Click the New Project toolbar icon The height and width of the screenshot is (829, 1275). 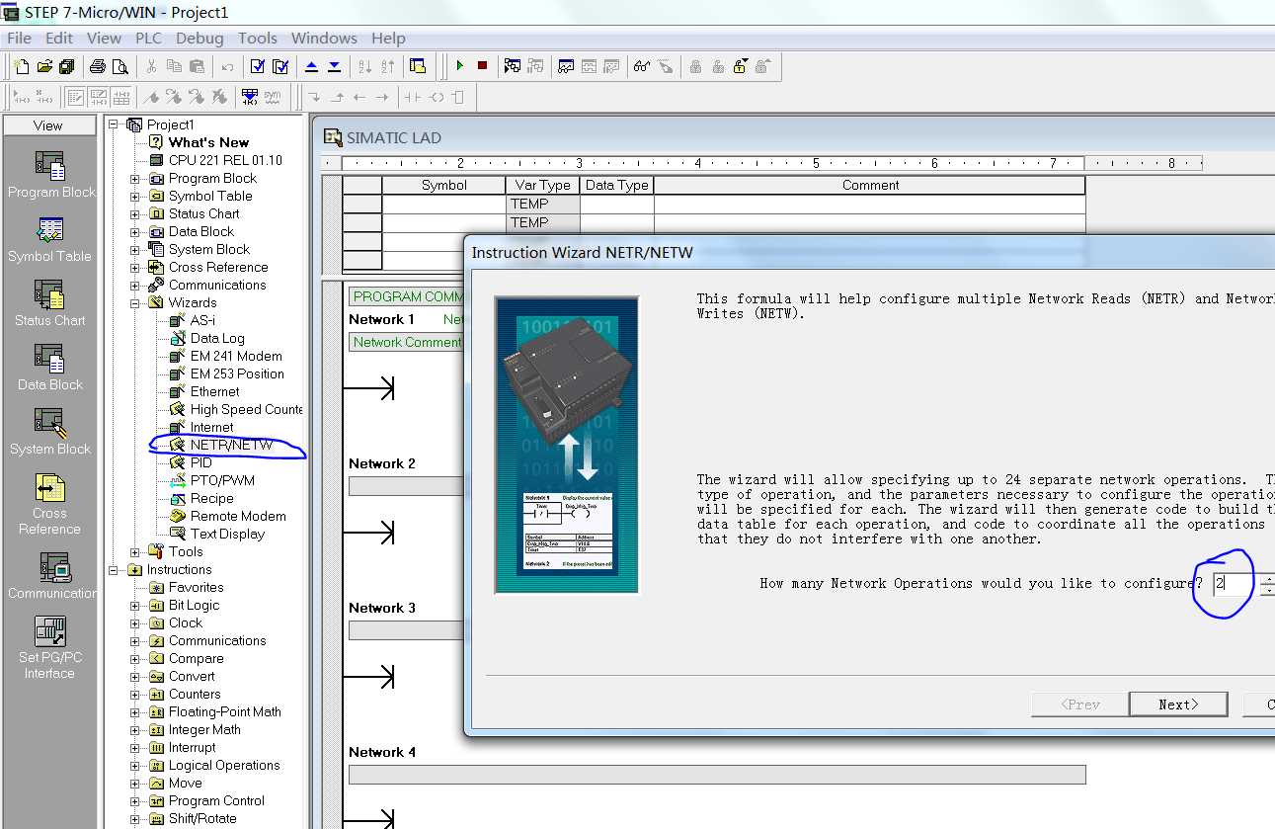click(22, 66)
